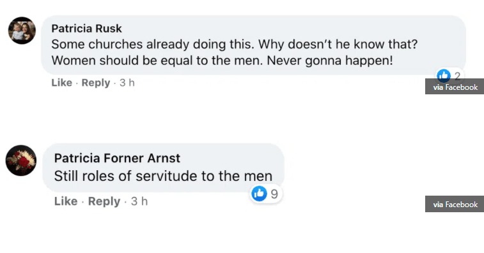Click the via Facebook label beside Rusk's comment
Image resolution: width=484 pixels, height=253 pixels.
455,87
